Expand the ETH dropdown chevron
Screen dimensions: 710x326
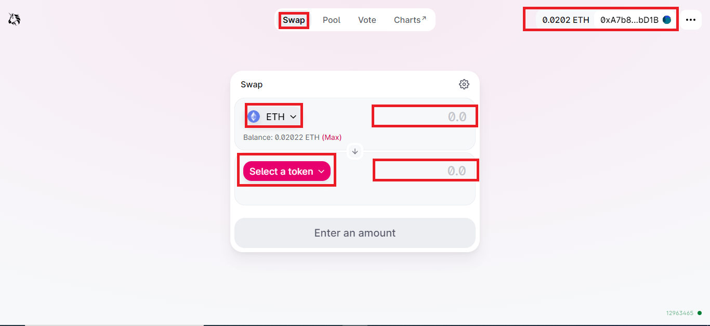tap(292, 116)
